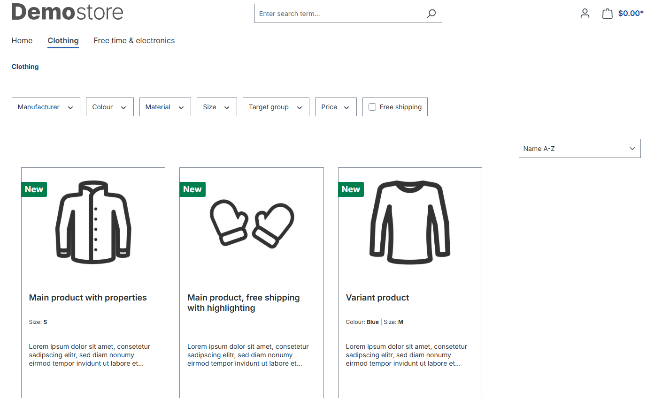Open Free time & electronics category
The height and width of the screenshot is (398, 662).
click(x=134, y=41)
